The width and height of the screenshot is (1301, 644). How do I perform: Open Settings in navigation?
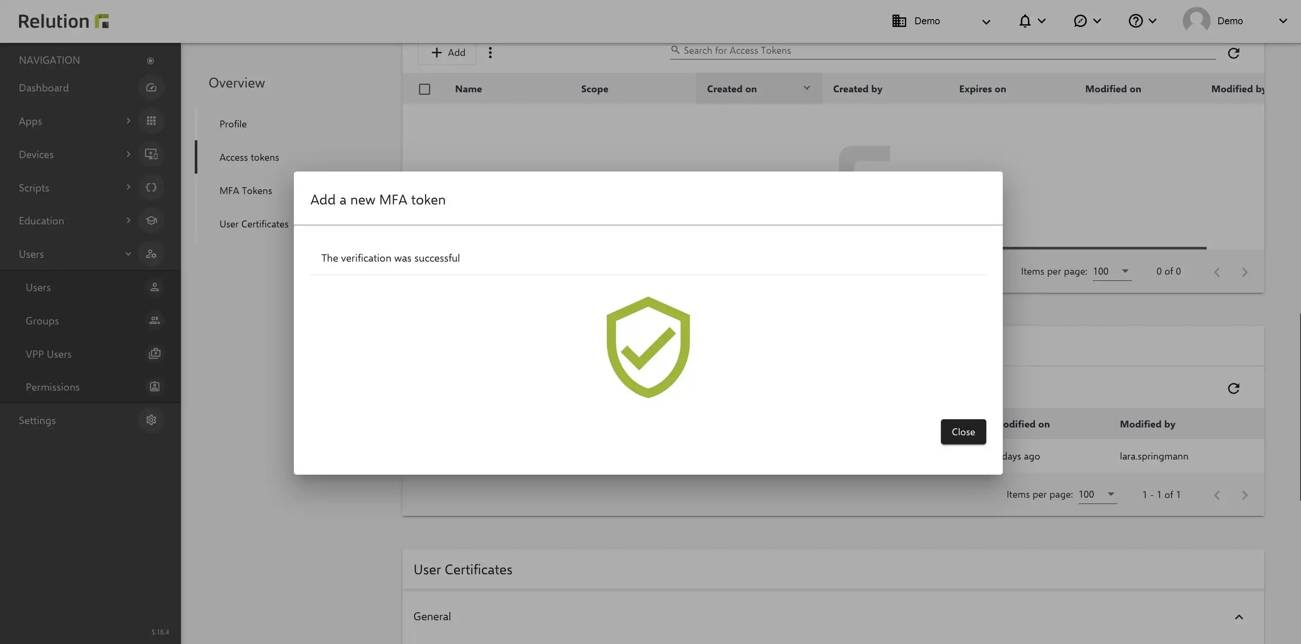point(37,421)
